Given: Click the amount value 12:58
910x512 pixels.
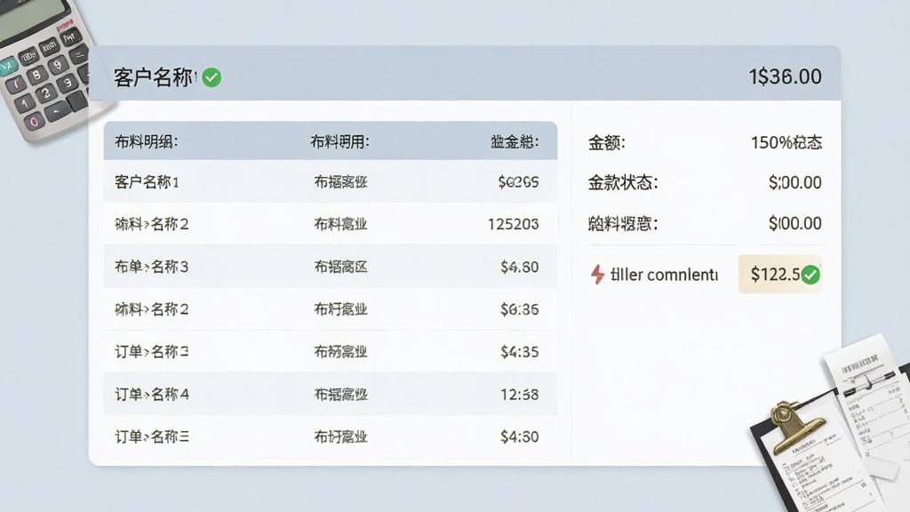Looking at the screenshot, I should (x=519, y=395).
